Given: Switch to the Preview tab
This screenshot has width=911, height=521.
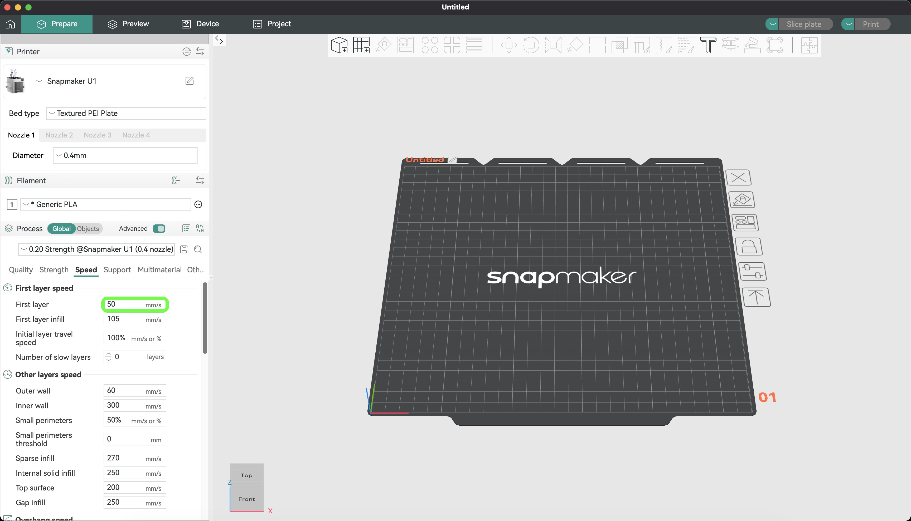Looking at the screenshot, I should pos(128,24).
